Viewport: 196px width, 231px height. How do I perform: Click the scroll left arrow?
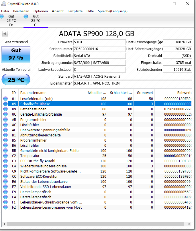[x=4, y=224]
